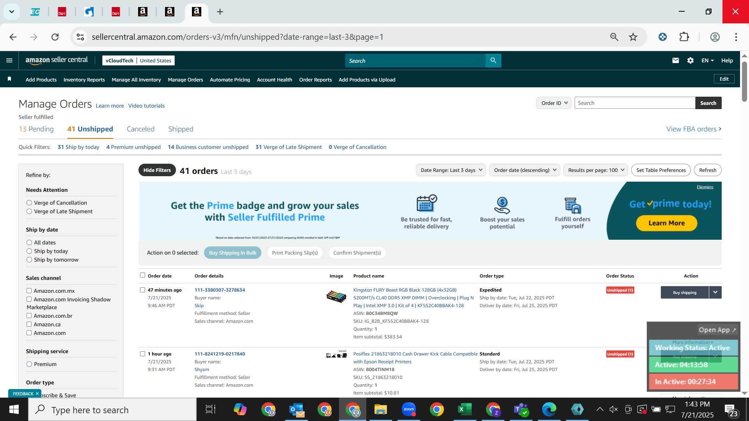Screen dimensions: 749x421
Task: Select the Premium shipping service radio
Action: click(x=29, y=364)
